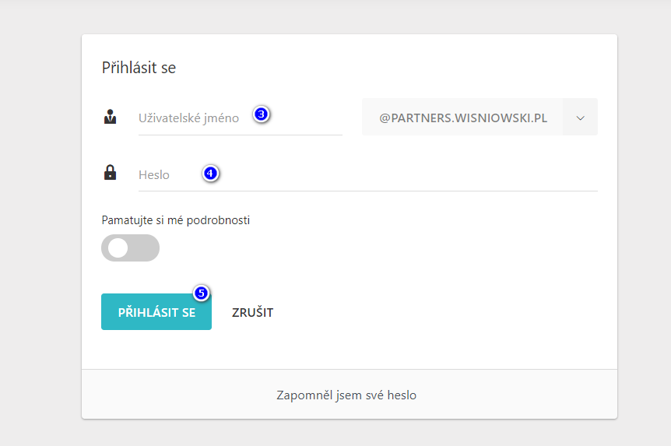This screenshot has height=446, width=671.
Task: Click the blue number 5 marker badge
Action: (x=201, y=293)
